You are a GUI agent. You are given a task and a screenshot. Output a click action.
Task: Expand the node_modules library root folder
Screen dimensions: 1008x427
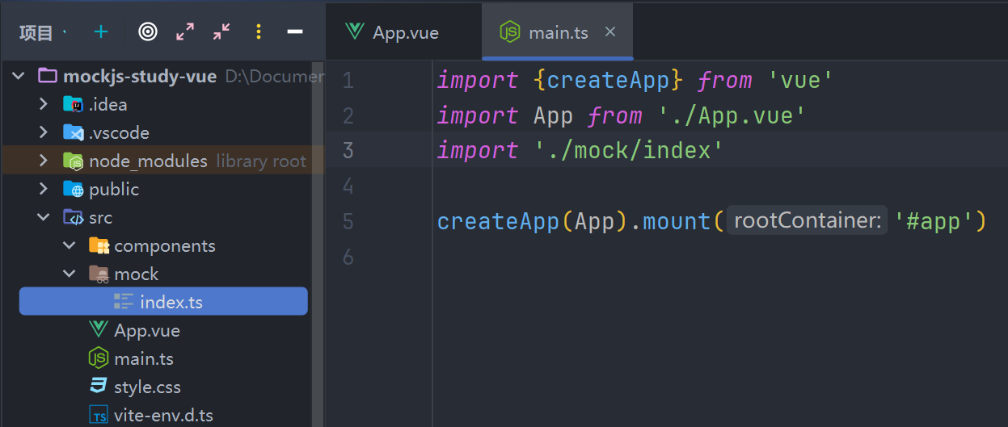tap(44, 161)
